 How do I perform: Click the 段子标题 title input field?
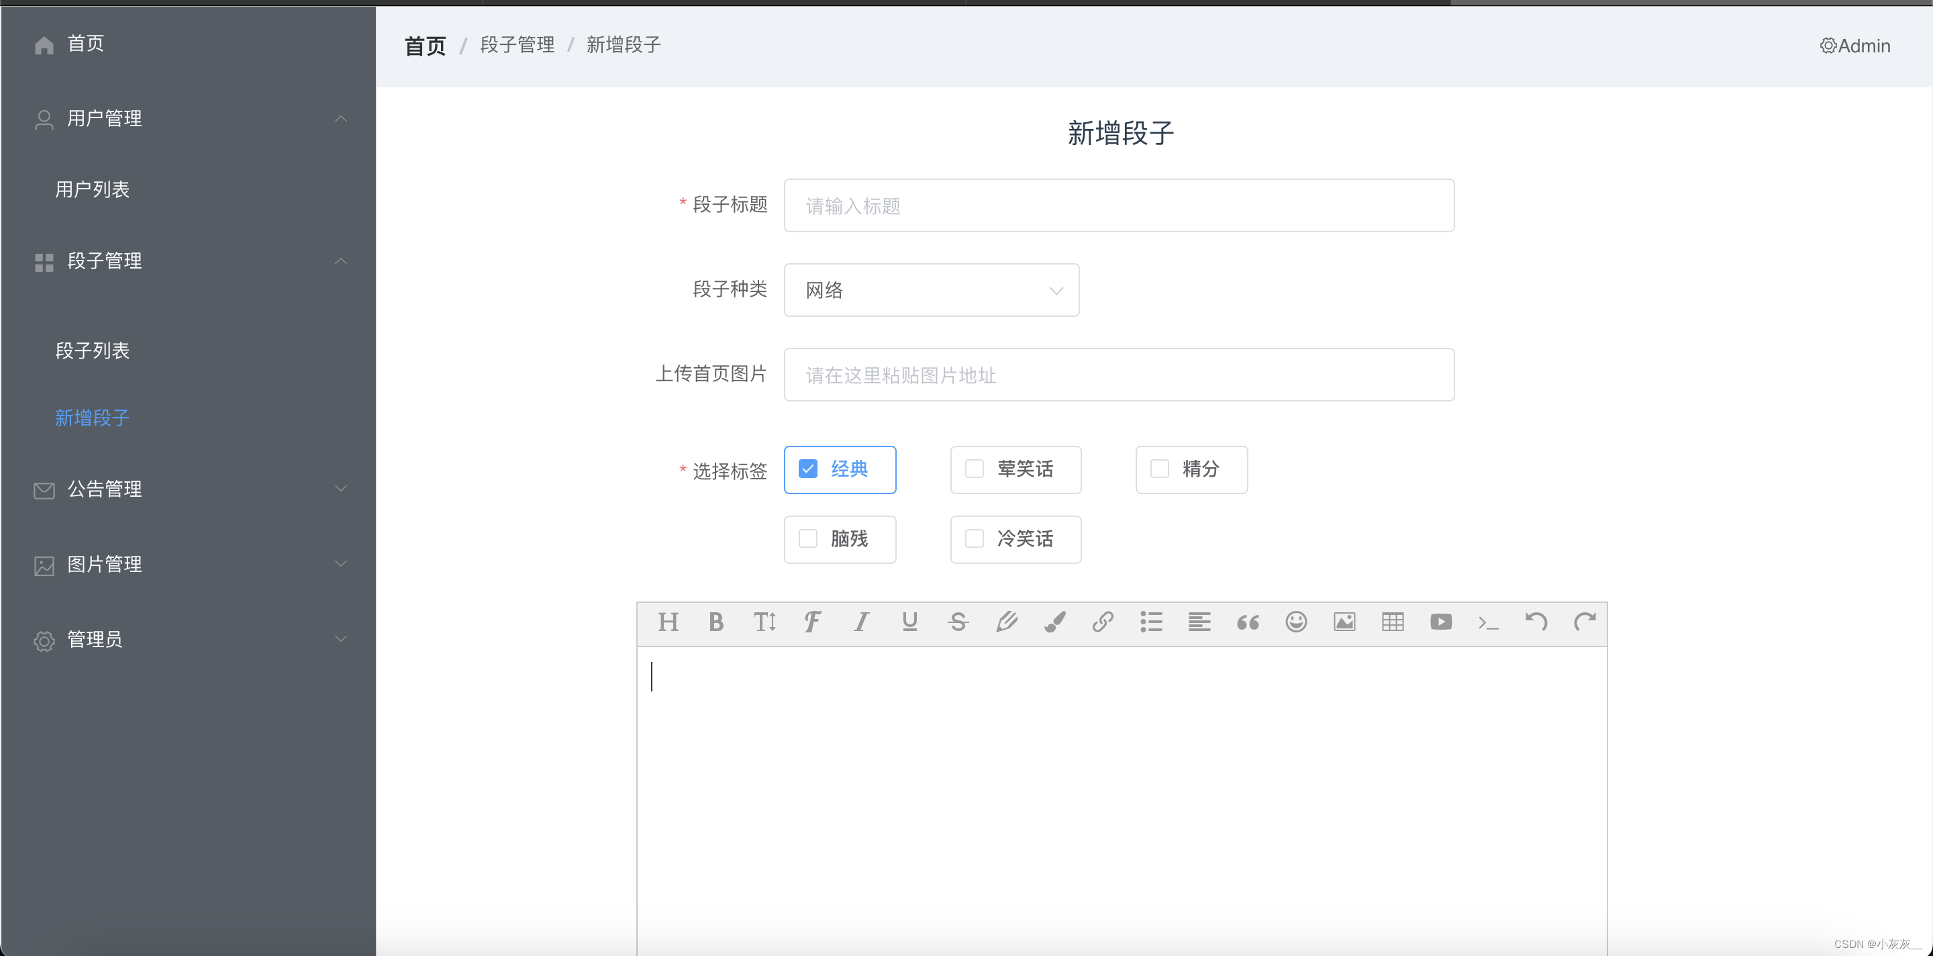(1118, 205)
